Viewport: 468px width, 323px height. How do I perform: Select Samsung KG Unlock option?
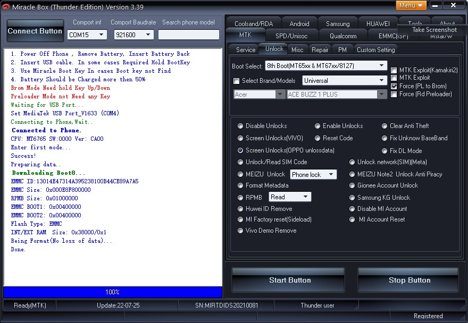coord(352,198)
